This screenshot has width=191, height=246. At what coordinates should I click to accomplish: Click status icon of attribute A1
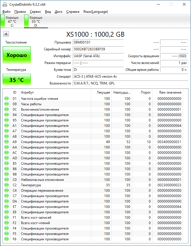pyautogui.click(x=7, y=126)
